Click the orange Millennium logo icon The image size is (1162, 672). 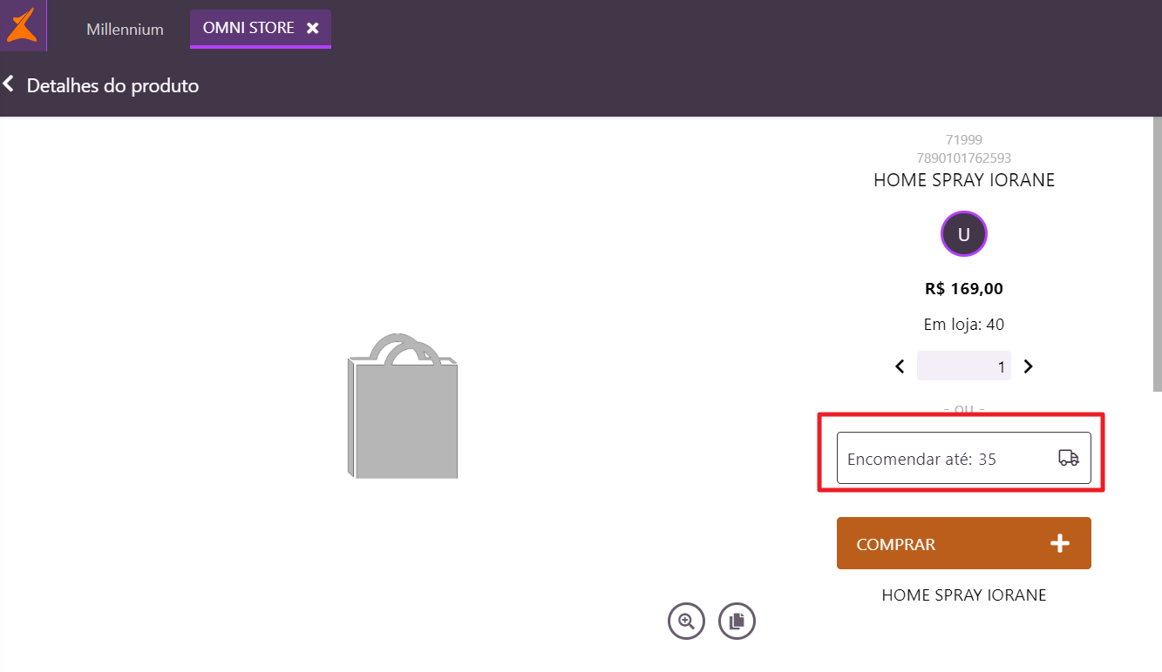[22, 25]
